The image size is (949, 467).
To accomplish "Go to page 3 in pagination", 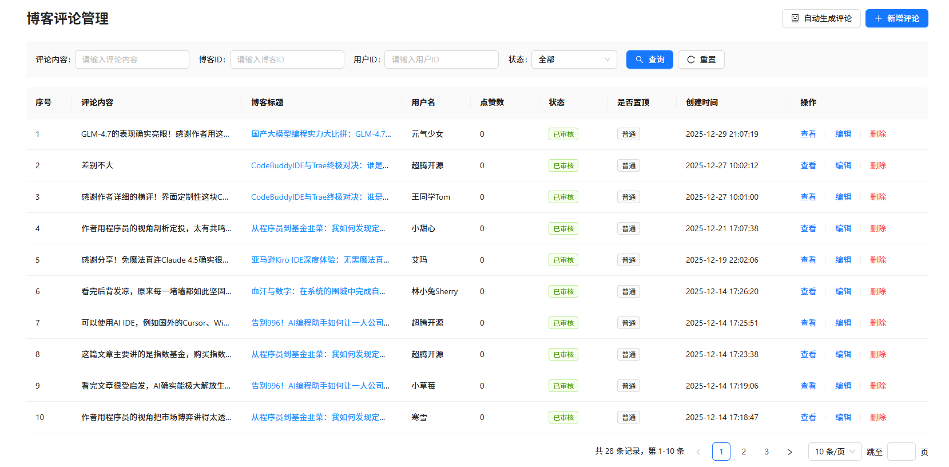I will point(767,452).
